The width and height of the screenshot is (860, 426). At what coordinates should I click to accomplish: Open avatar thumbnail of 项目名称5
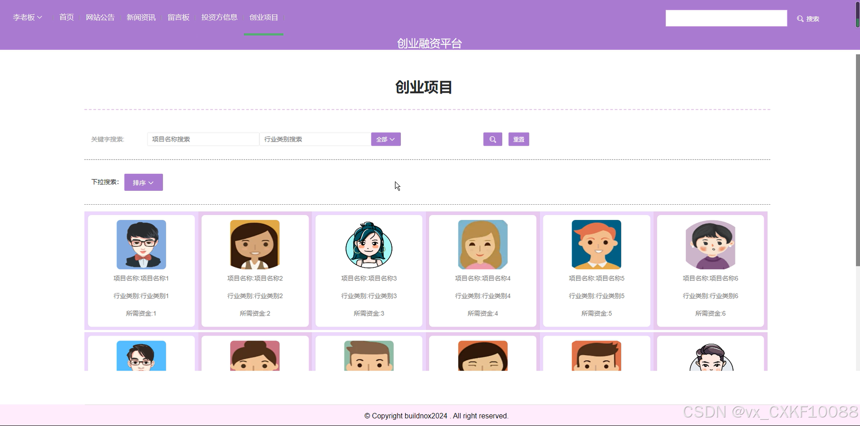pos(597,245)
